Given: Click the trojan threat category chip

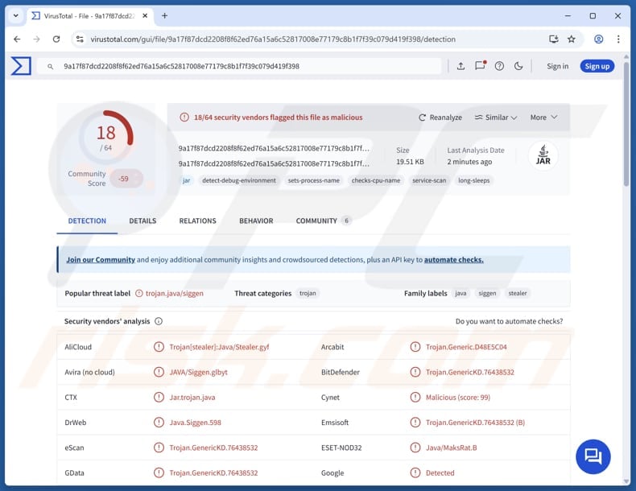Looking at the screenshot, I should pyautogui.click(x=308, y=293).
